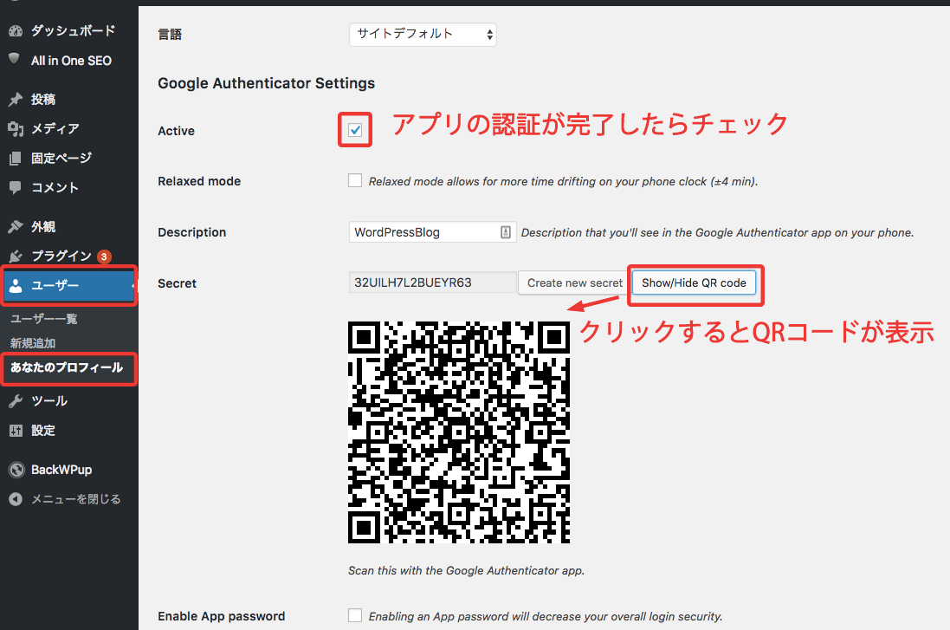Click the Dashboard gauge icon in sidebar
This screenshot has height=630, width=950.
(15, 31)
